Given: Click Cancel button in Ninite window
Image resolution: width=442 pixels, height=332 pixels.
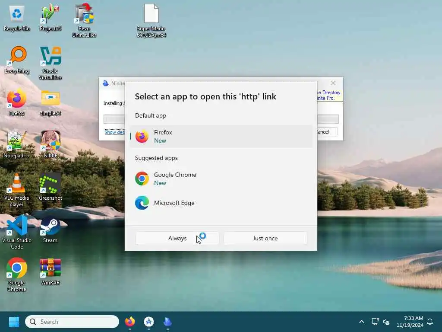Looking at the screenshot, I should point(327,132).
